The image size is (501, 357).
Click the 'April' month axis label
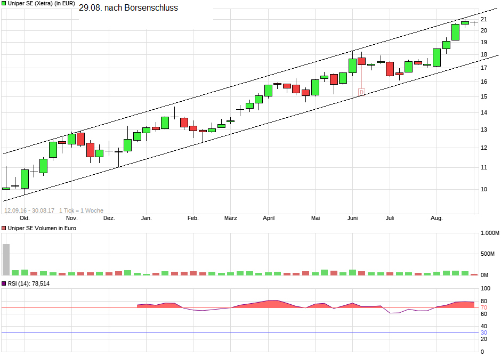point(269,218)
